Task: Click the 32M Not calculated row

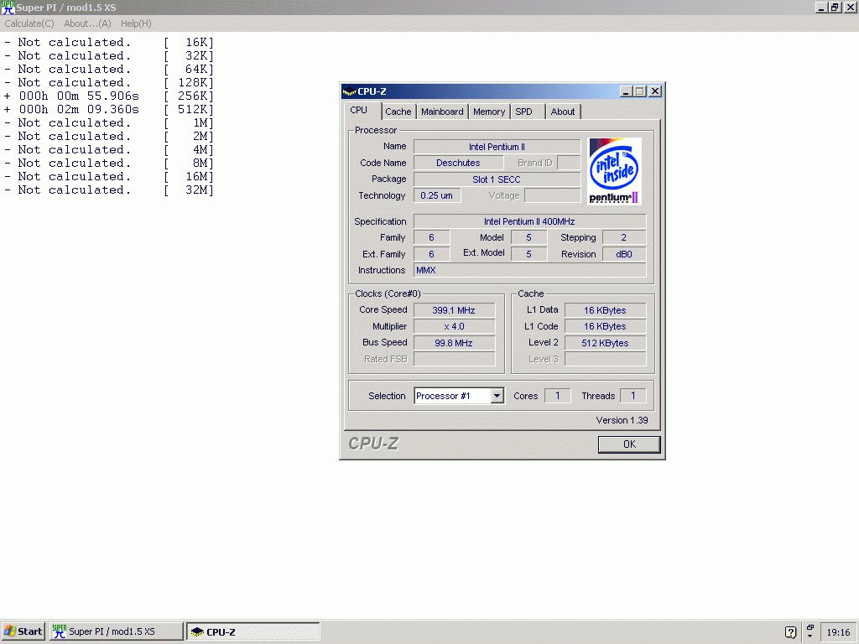Action: point(108,190)
